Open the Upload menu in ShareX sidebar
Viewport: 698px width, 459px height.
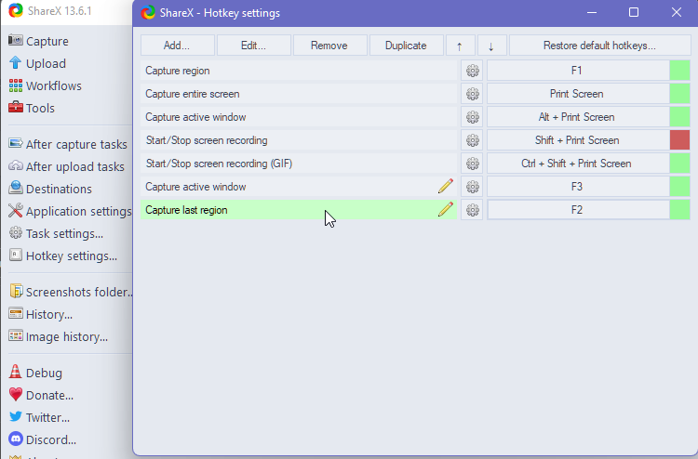coord(46,63)
